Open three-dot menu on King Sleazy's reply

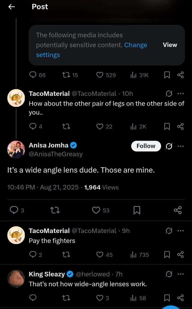click(181, 274)
